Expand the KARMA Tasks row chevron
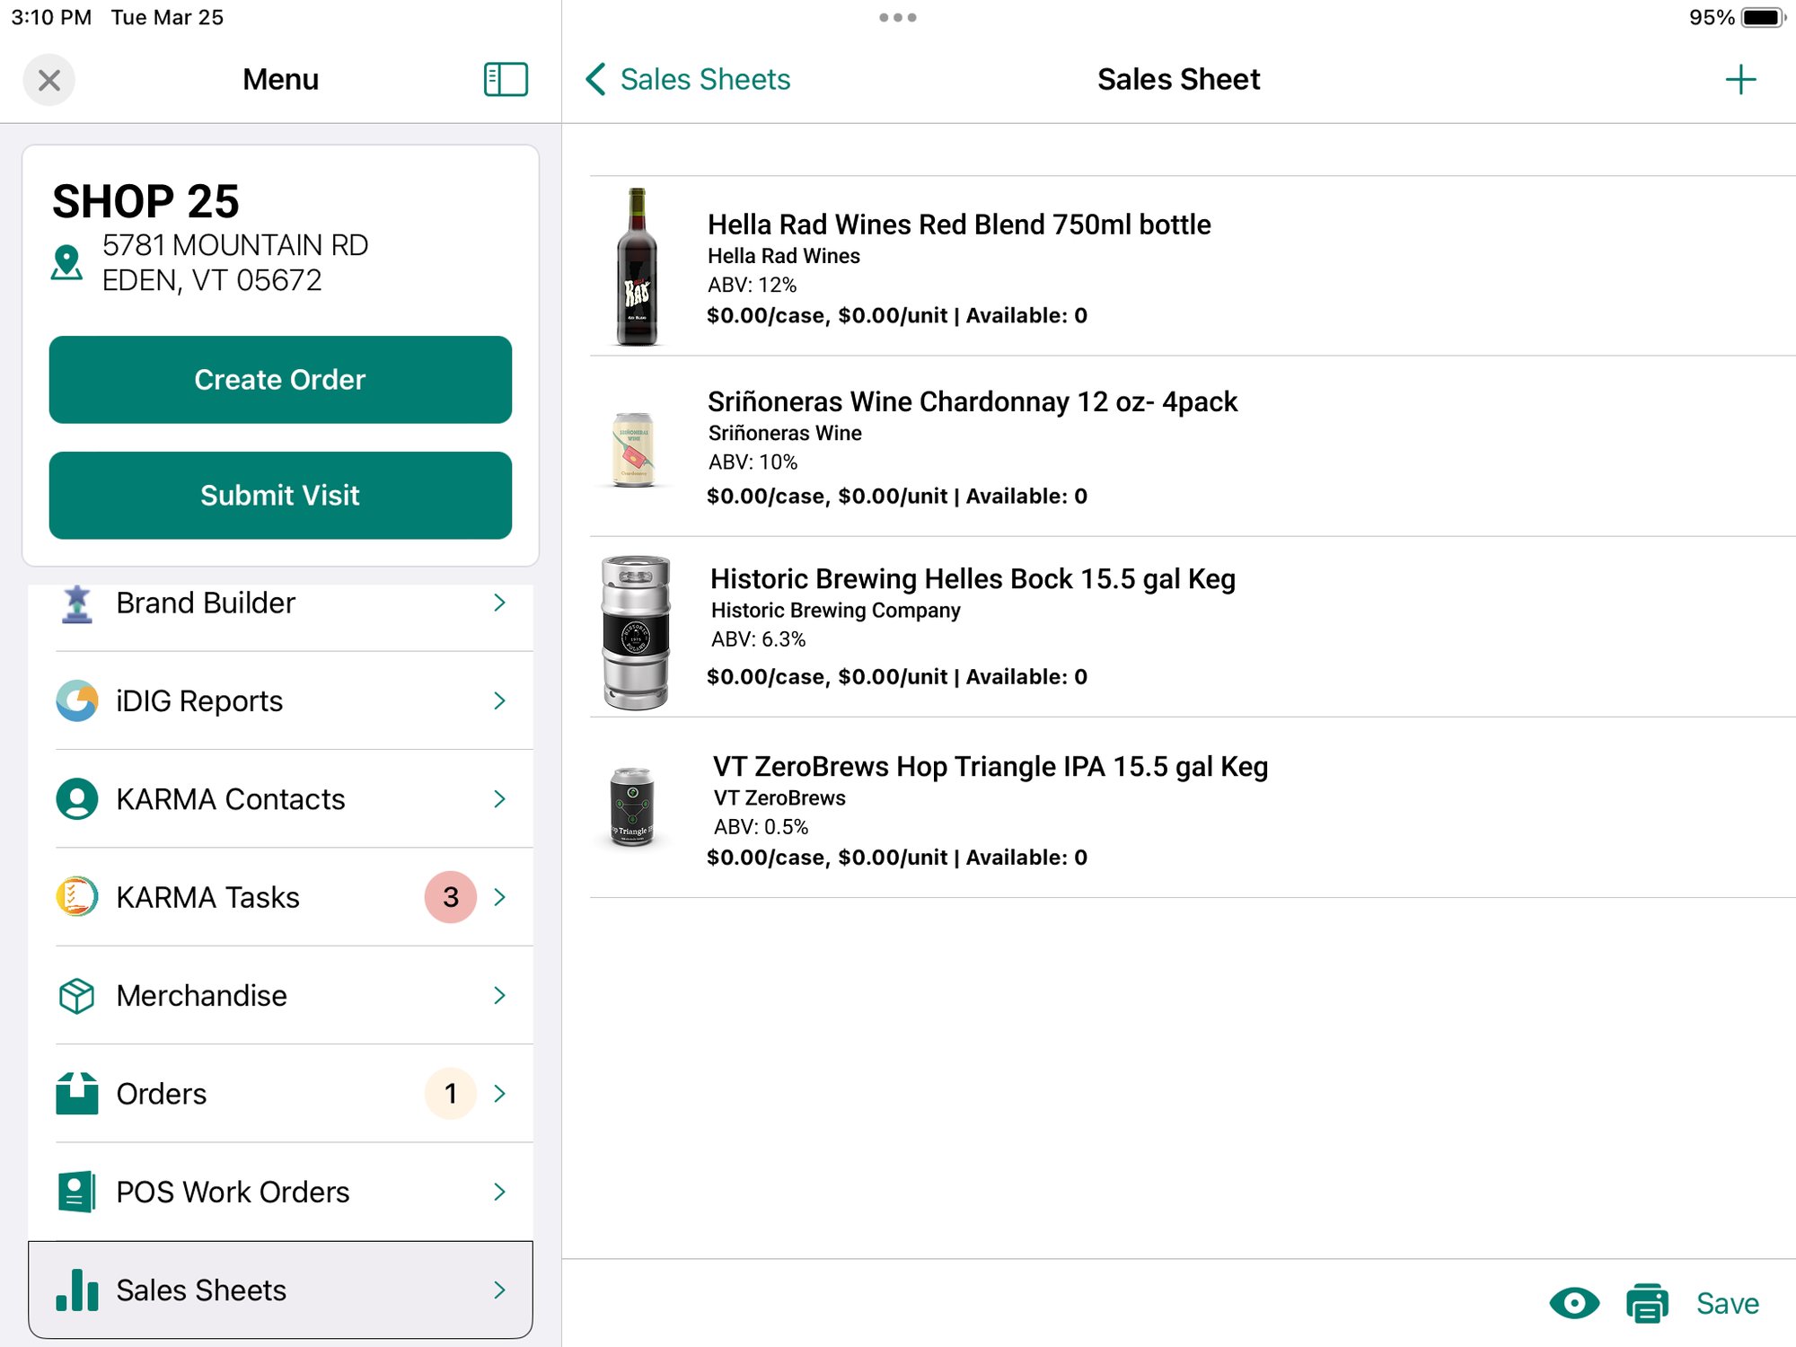1796x1347 pixels. click(x=500, y=897)
